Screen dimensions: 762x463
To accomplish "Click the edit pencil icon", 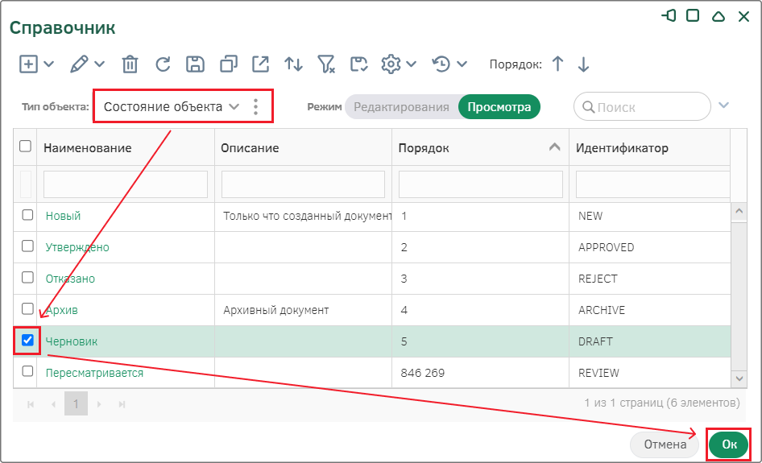I will click(x=79, y=64).
